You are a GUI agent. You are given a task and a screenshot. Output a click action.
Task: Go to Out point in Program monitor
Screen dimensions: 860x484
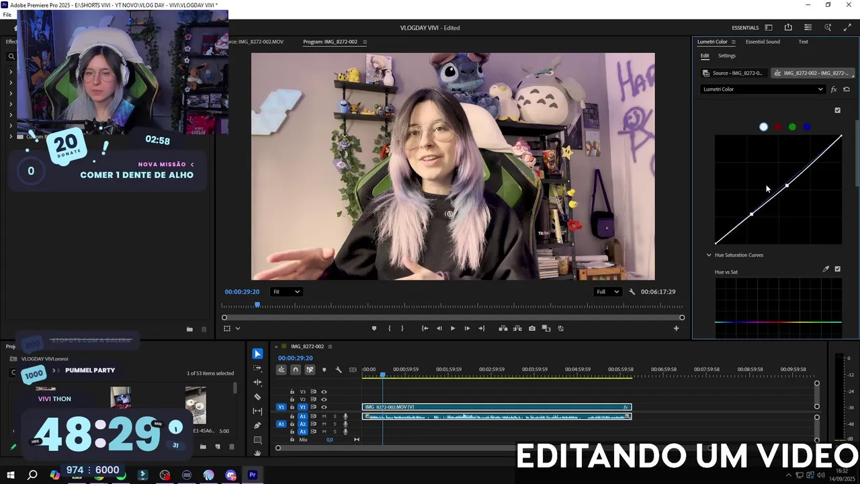click(481, 329)
